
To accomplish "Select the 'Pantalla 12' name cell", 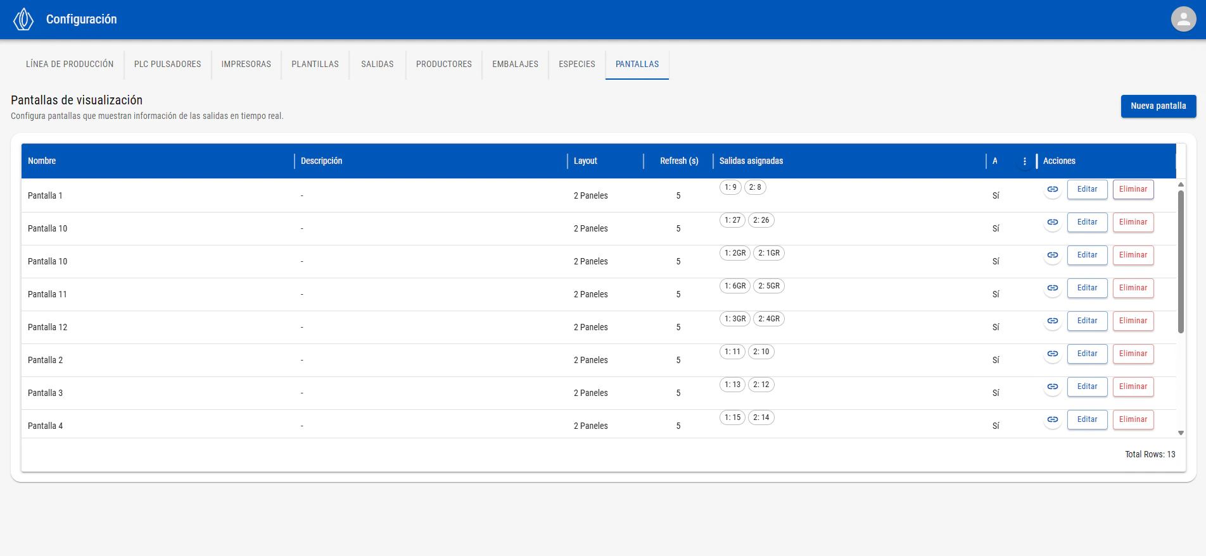I will (158, 327).
